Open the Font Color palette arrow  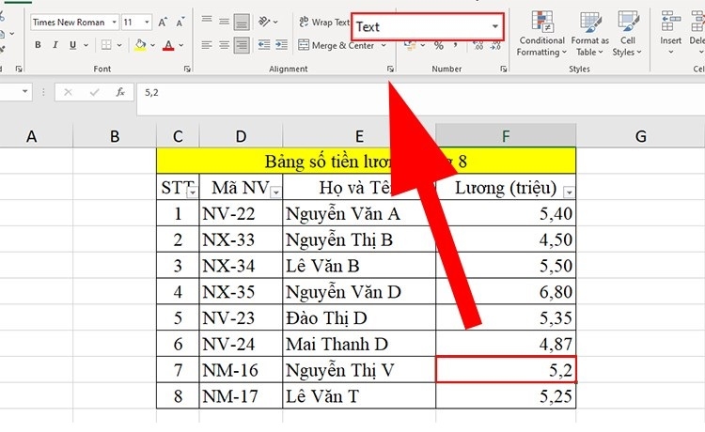pos(181,45)
